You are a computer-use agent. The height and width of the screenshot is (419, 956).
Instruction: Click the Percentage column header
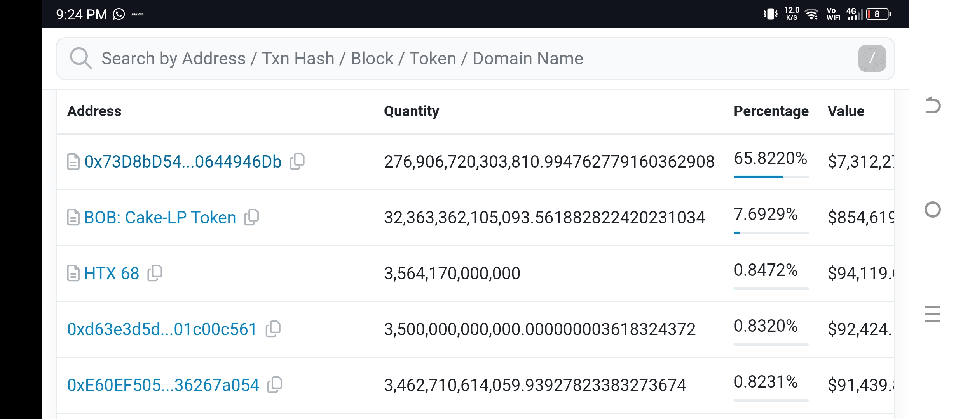[x=771, y=111]
